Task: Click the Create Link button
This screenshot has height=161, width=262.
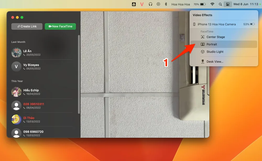Action: 27,26
